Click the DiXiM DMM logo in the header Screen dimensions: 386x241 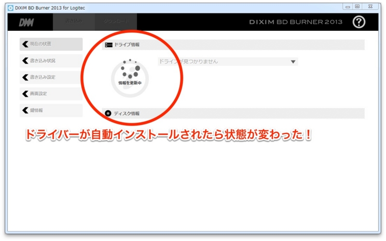(27, 23)
